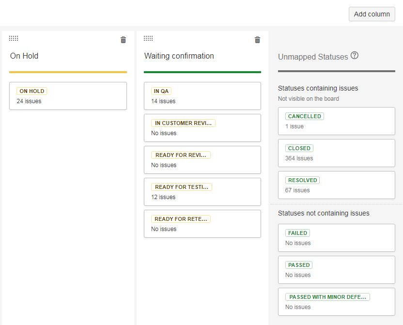This screenshot has height=325, width=403.
Task: Click the On Hold column title
Action: click(x=24, y=56)
